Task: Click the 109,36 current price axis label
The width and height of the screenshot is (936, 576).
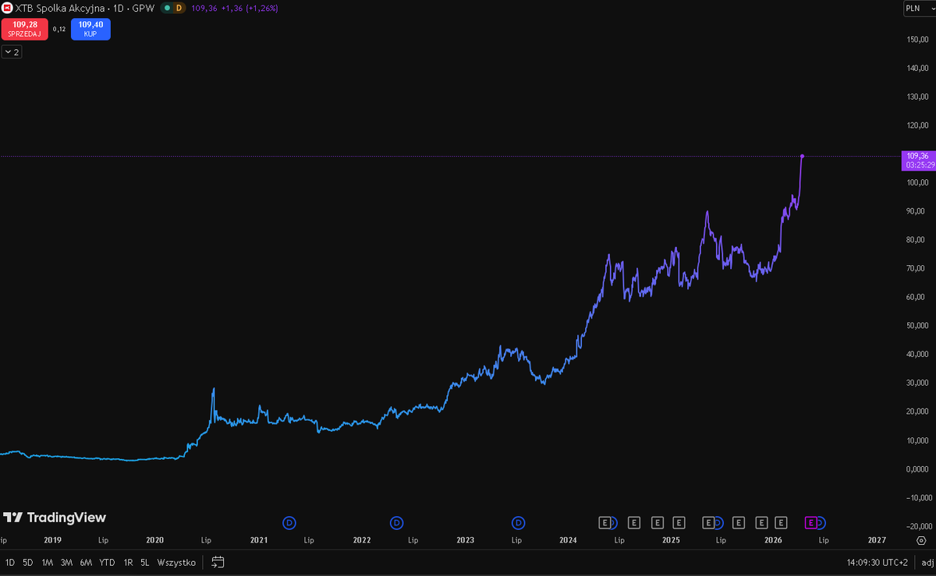Action: click(917, 160)
